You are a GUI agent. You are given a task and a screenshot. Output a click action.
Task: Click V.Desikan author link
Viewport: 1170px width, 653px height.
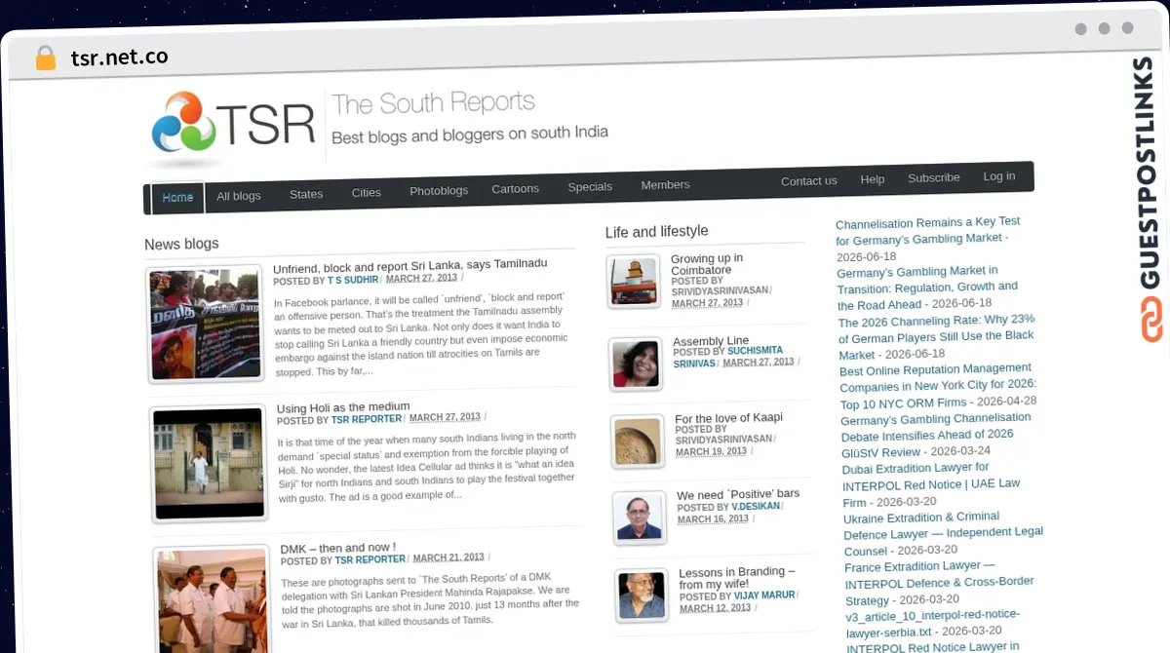click(757, 508)
